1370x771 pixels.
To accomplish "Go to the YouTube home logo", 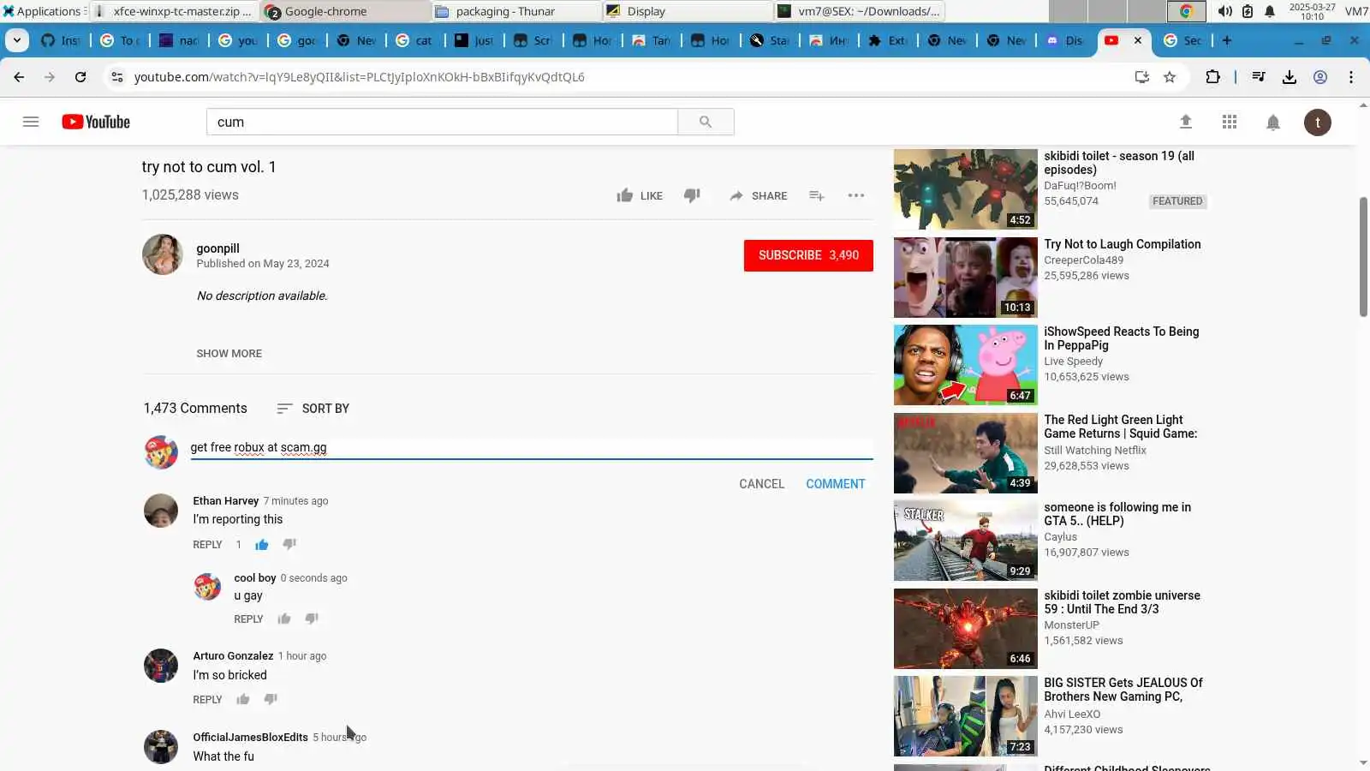I will point(96,122).
